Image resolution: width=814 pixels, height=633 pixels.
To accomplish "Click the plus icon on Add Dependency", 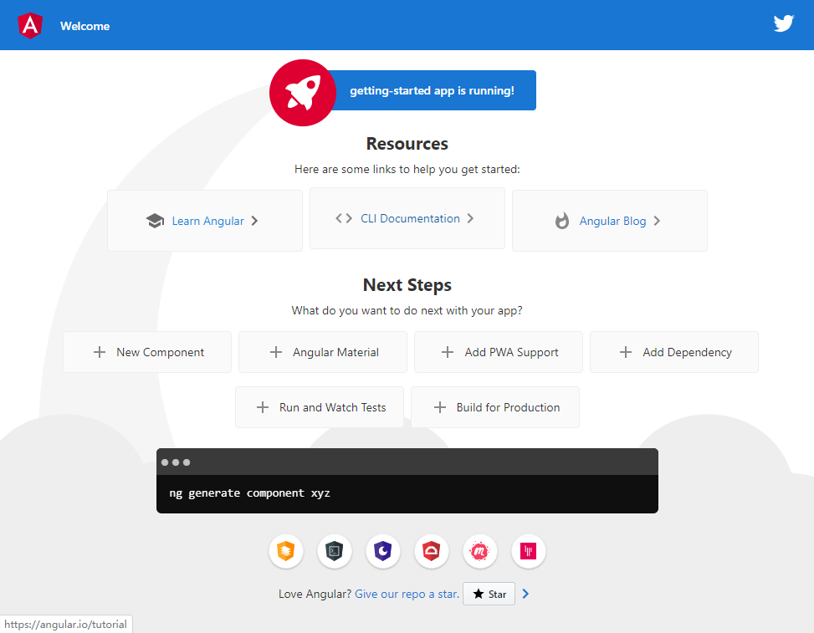I will coord(626,352).
